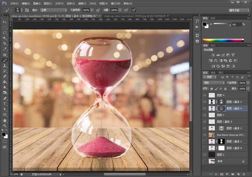Viewport: 252px width, 177px height.
Task: Open layer opacity dropdown arrow
Action: [x=248, y=83]
